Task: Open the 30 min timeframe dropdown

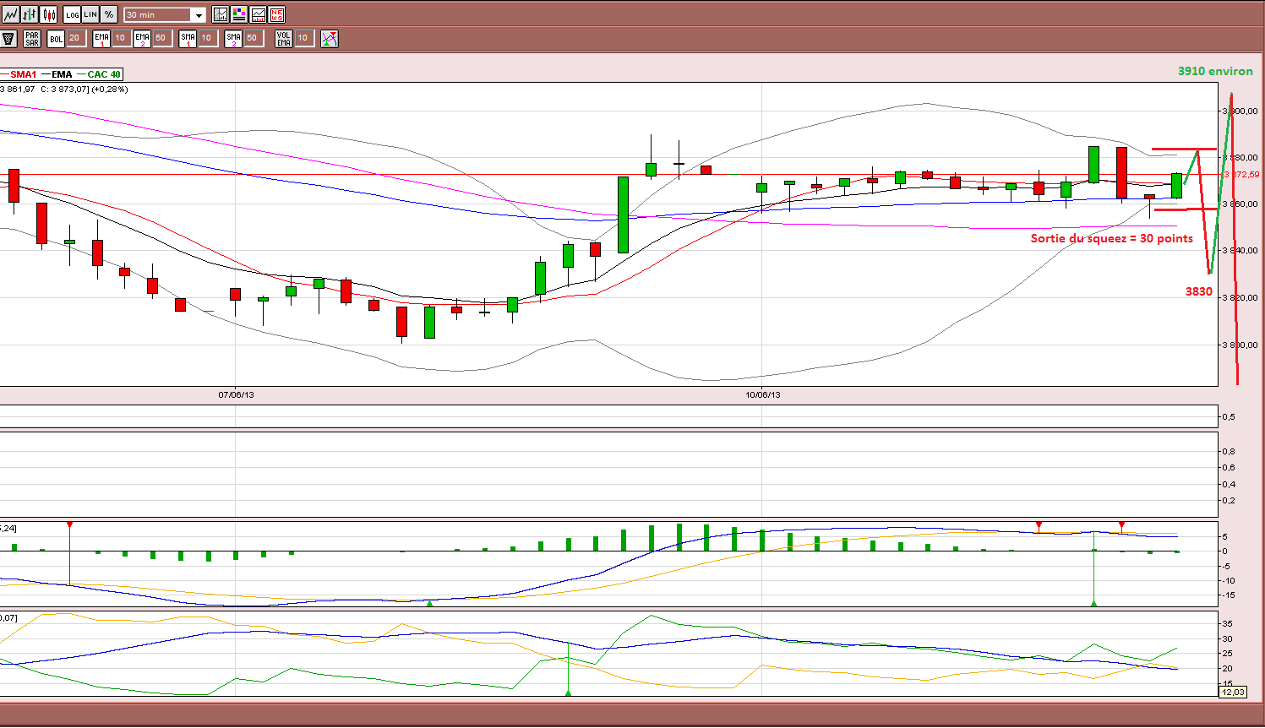Action: [x=165, y=15]
